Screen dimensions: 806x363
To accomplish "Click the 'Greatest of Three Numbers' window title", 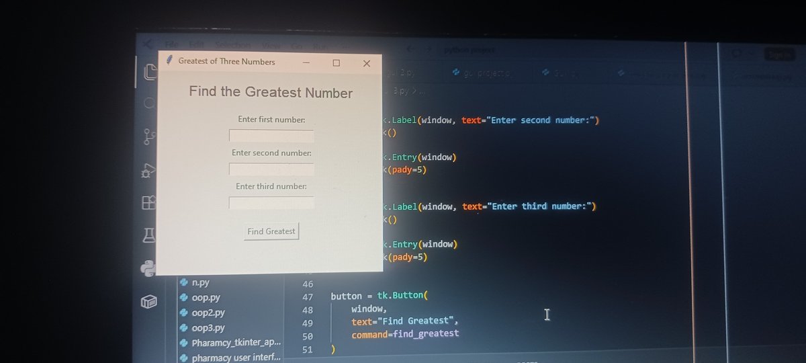I will click(x=226, y=61).
